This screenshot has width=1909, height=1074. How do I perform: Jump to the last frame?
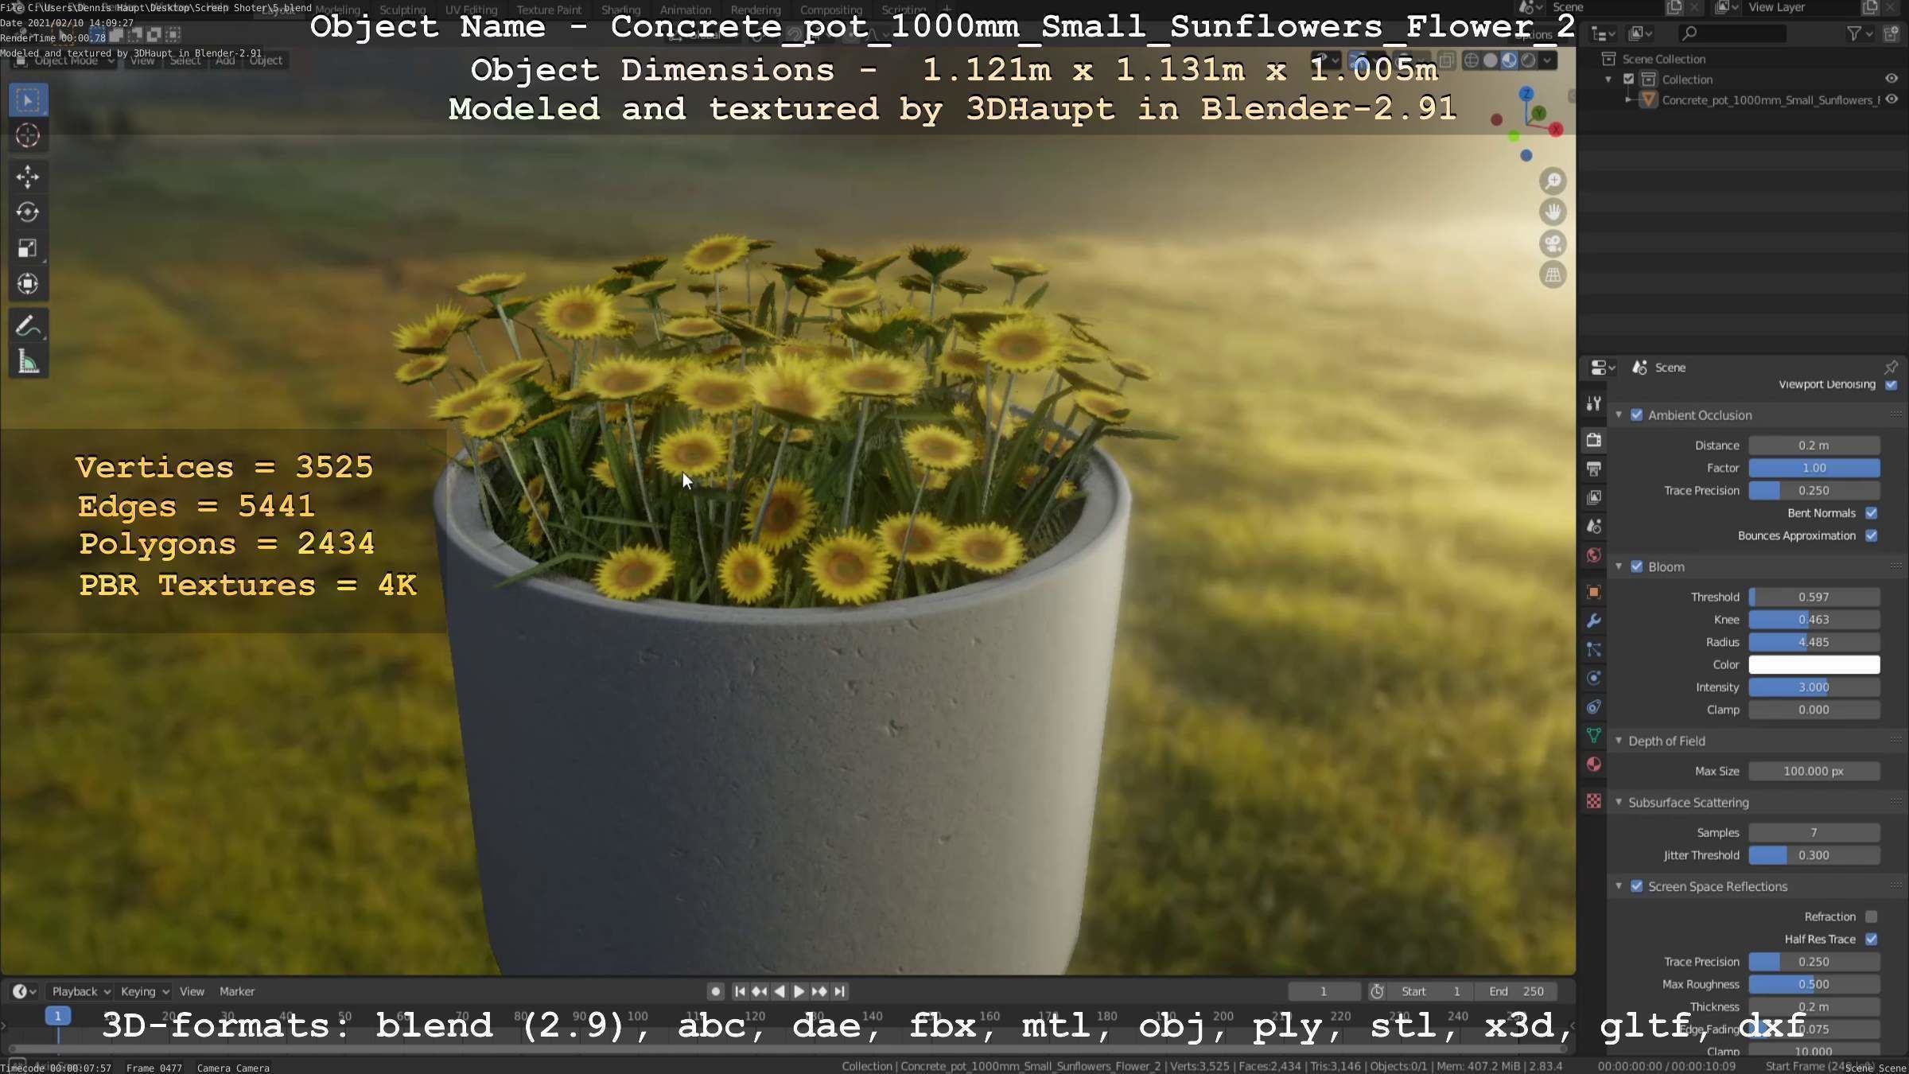tap(839, 991)
